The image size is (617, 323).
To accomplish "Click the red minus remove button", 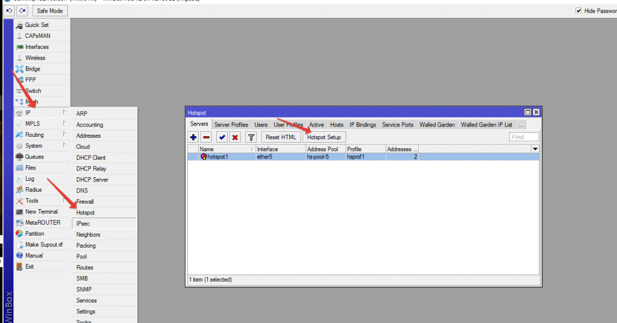I will click(x=206, y=137).
